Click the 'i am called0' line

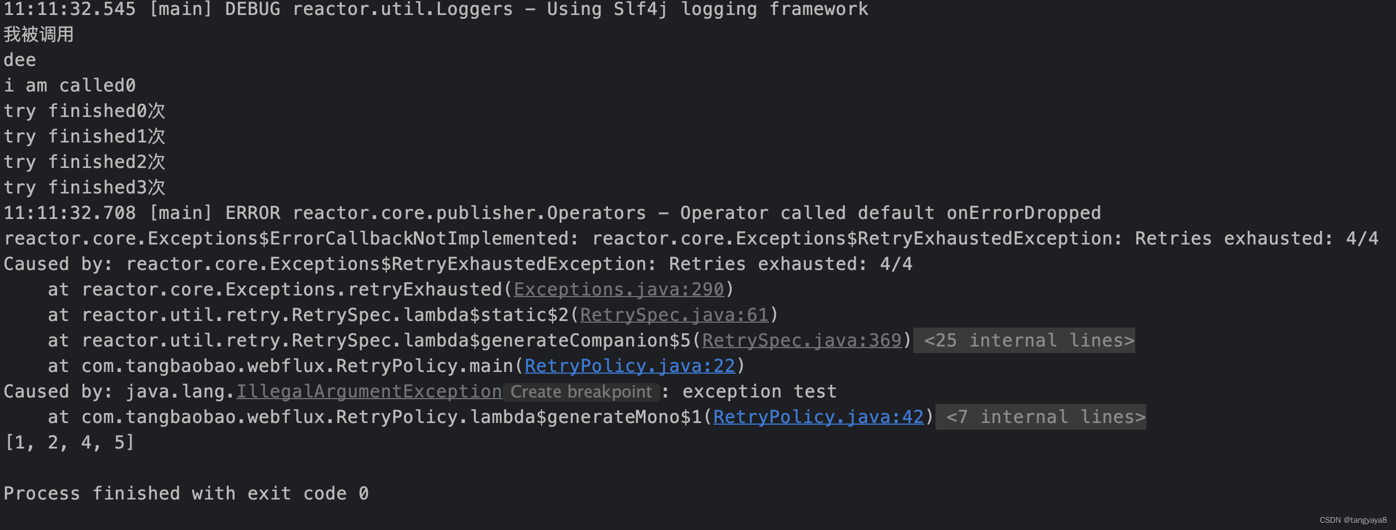(x=70, y=85)
